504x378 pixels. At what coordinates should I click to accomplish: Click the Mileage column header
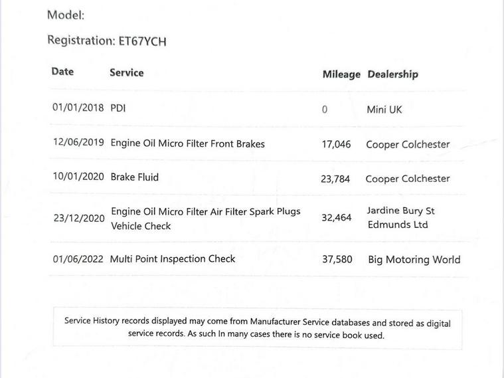pos(341,74)
